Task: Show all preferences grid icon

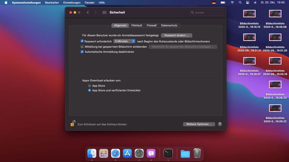Action: (104, 13)
